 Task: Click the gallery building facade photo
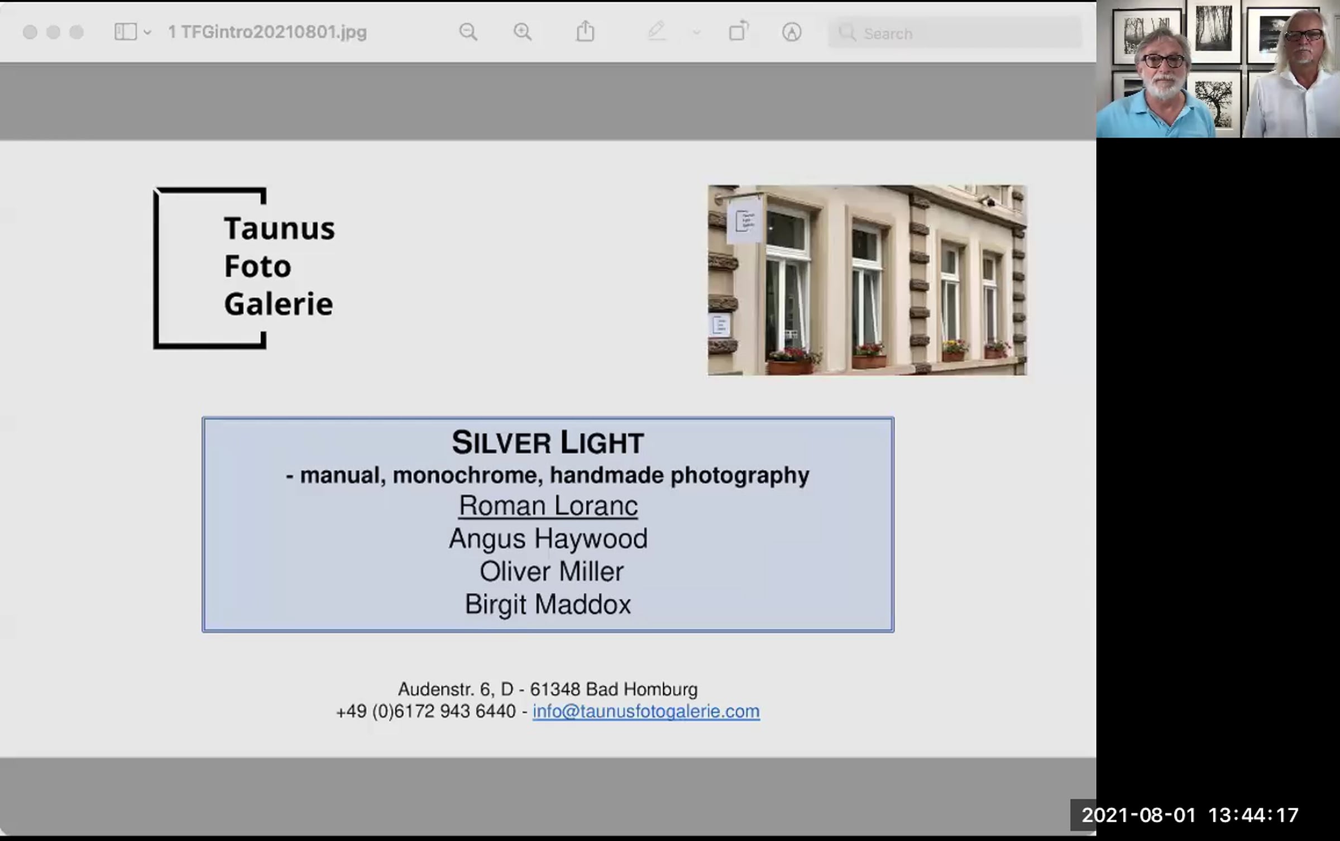pyautogui.click(x=867, y=280)
